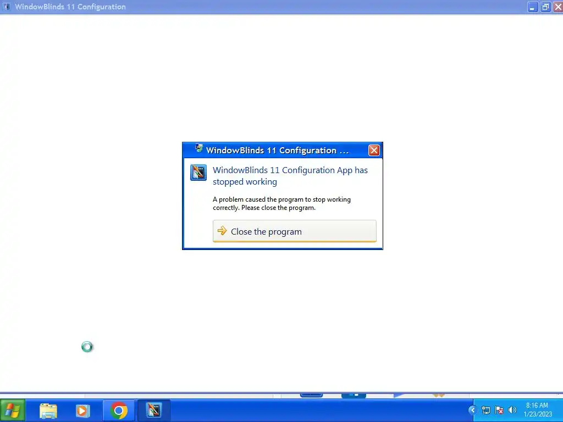The width and height of the screenshot is (563, 422).
Task: Minimize the WindowBlinds 11 Configuration window
Action: coord(532,7)
